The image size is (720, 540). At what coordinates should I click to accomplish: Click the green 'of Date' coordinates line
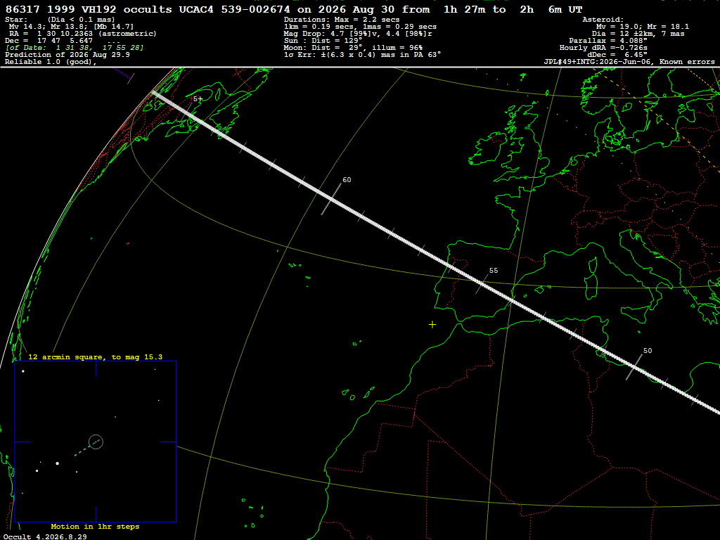pos(75,48)
